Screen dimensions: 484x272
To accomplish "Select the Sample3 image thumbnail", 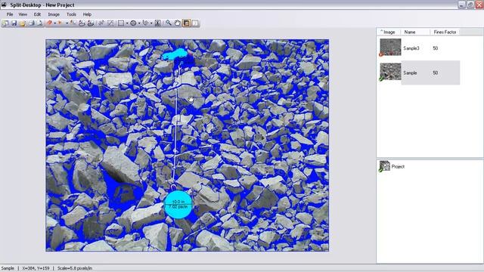I will 390,47.
